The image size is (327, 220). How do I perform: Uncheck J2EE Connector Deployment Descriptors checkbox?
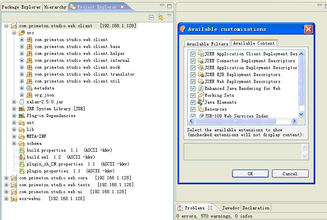coord(193,61)
